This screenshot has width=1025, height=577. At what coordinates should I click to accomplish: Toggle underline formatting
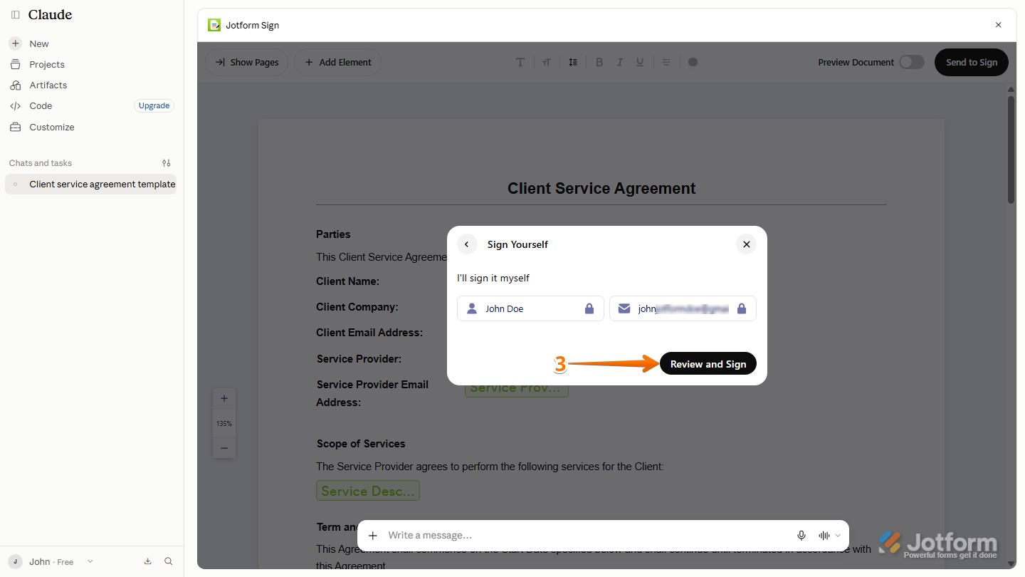pos(640,62)
